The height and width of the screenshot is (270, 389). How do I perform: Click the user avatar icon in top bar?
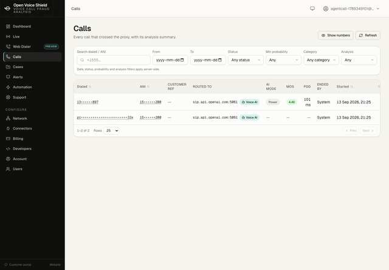pyautogui.click(x=326, y=9)
